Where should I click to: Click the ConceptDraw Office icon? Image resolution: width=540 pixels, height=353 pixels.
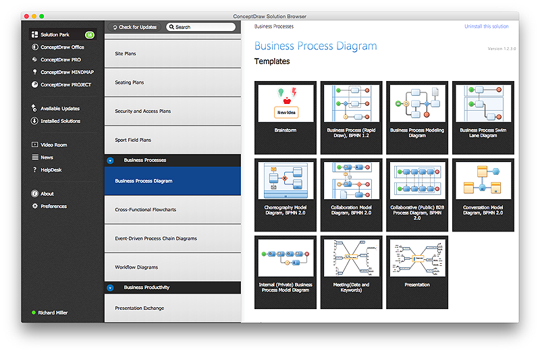tap(34, 47)
